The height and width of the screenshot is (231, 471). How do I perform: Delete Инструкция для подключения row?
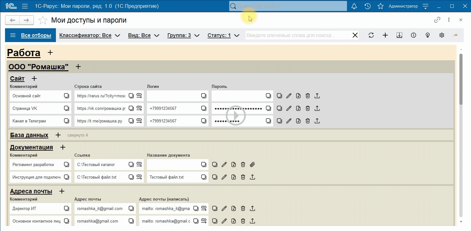pyautogui.click(x=243, y=177)
